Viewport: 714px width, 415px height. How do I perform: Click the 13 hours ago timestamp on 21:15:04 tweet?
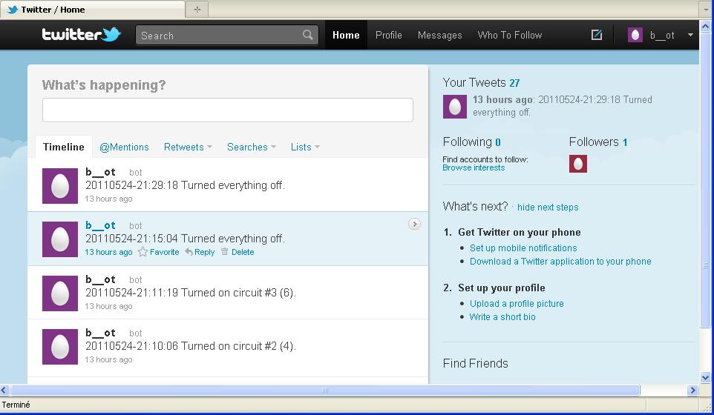click(108, 252)
